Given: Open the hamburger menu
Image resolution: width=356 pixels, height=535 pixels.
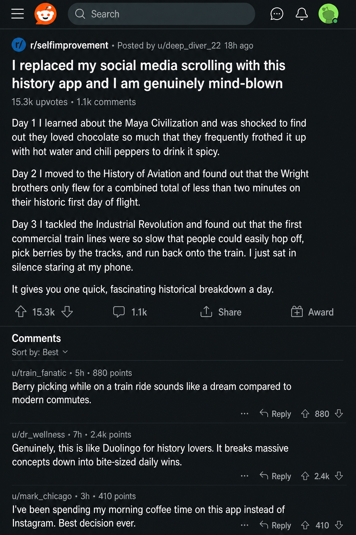Looking at the screenshot, I should (17, 14).
